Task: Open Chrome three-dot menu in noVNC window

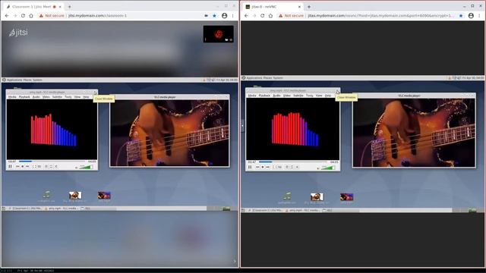Action: click(x=480, y=15)
